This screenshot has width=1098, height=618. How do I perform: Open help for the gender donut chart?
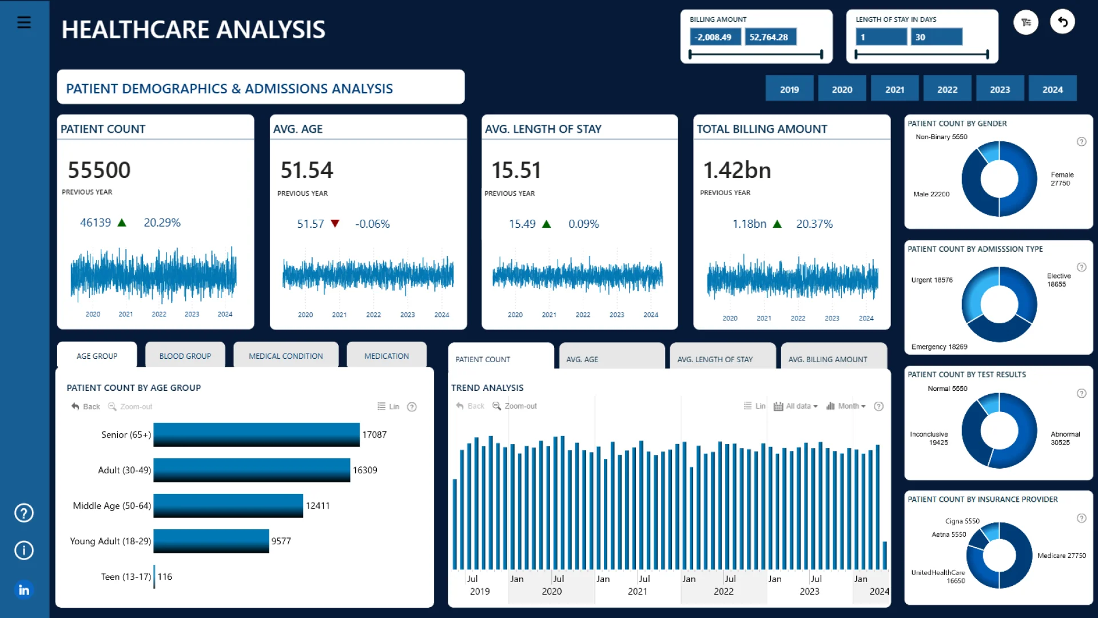1081,142
